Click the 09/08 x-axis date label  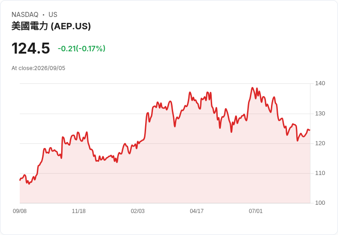pos(20,211)
